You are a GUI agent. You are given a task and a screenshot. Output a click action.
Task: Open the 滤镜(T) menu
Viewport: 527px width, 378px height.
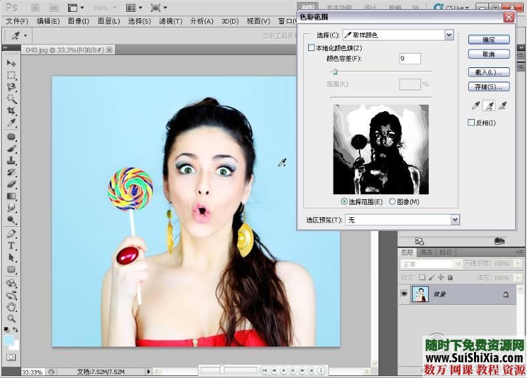tap(171, 21)
